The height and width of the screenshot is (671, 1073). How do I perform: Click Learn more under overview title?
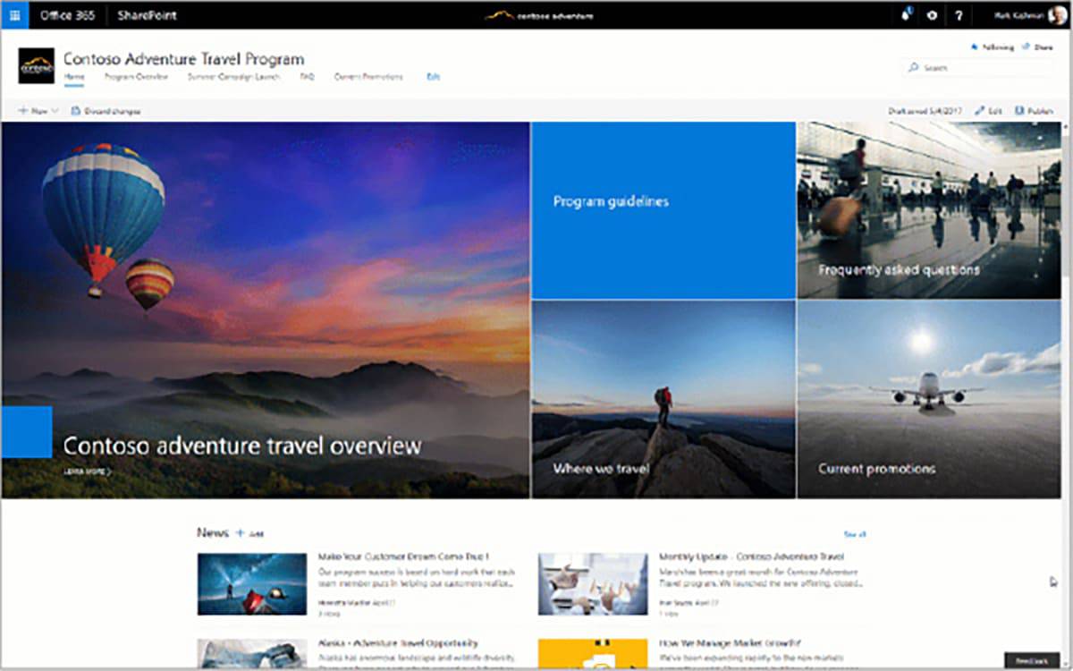click(87, 471)
